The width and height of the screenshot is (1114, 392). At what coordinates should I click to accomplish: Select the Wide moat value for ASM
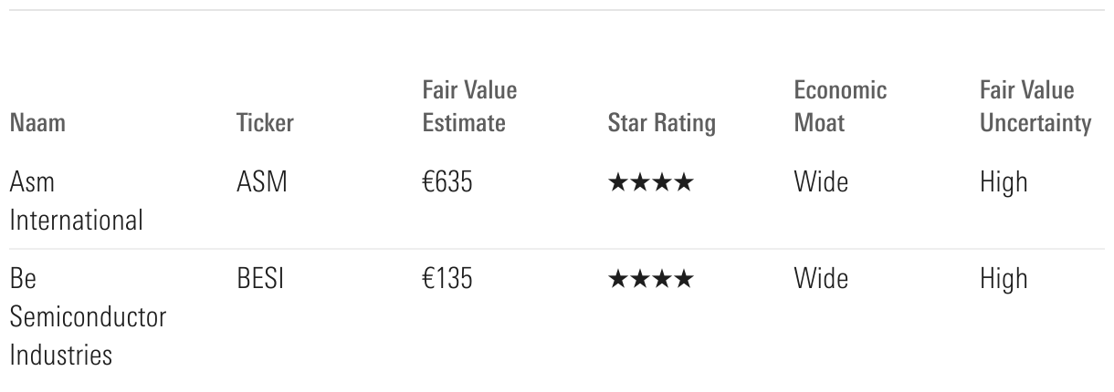(x=821, y=183)
